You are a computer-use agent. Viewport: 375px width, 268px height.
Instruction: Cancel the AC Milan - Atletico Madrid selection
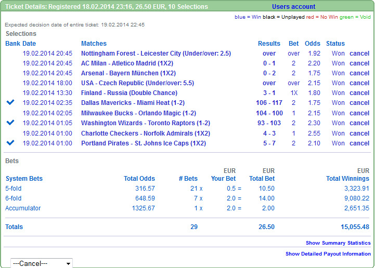(359, 63)
